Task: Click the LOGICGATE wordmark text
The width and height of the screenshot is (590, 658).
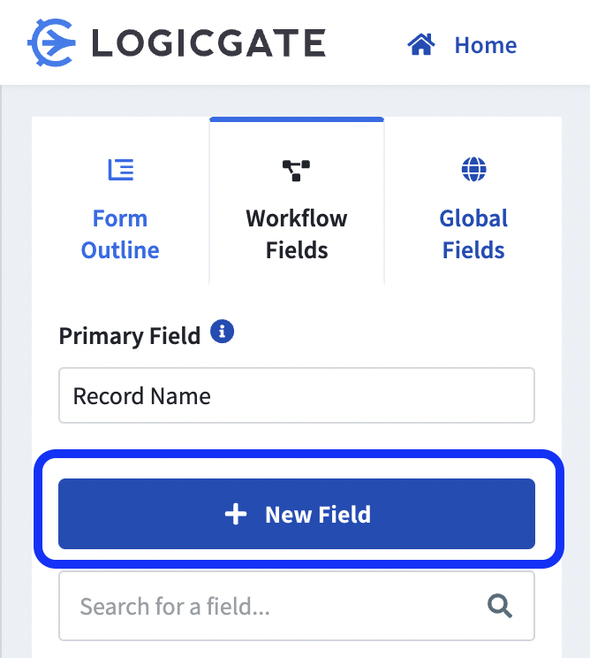Action: click(x=208, y=42)
